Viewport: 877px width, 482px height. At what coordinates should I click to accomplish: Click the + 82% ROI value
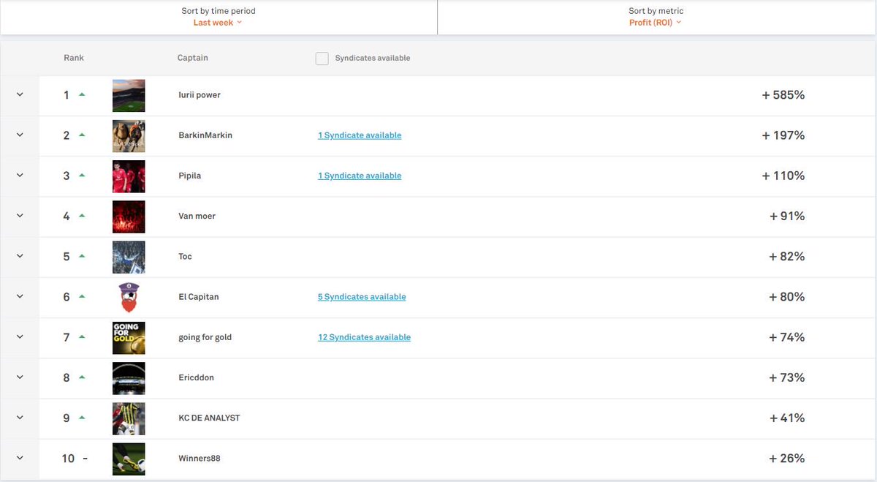click(x=786, y=257)
